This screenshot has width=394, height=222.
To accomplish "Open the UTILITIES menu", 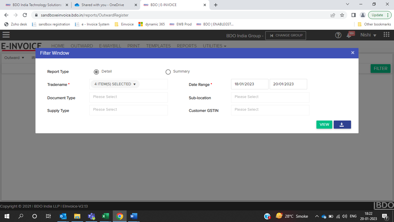I will [x=214, y=46].
